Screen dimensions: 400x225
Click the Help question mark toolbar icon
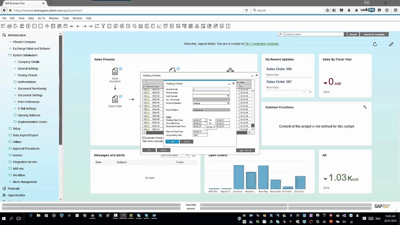coord(229,26)
